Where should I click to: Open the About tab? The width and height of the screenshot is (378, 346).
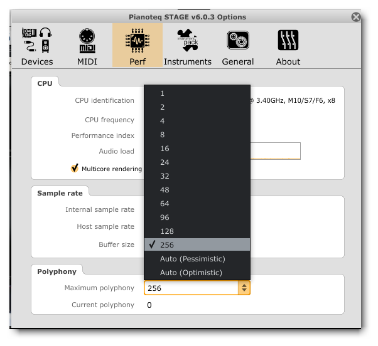pos(288,46)
